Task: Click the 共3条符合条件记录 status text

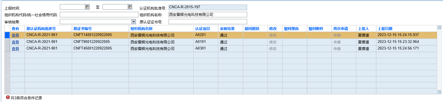Action: point(26,98)
